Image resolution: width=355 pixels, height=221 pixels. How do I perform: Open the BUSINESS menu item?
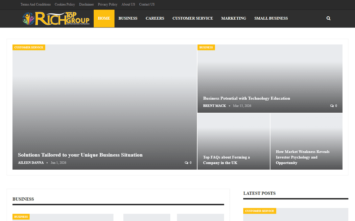tap(128, 18)
